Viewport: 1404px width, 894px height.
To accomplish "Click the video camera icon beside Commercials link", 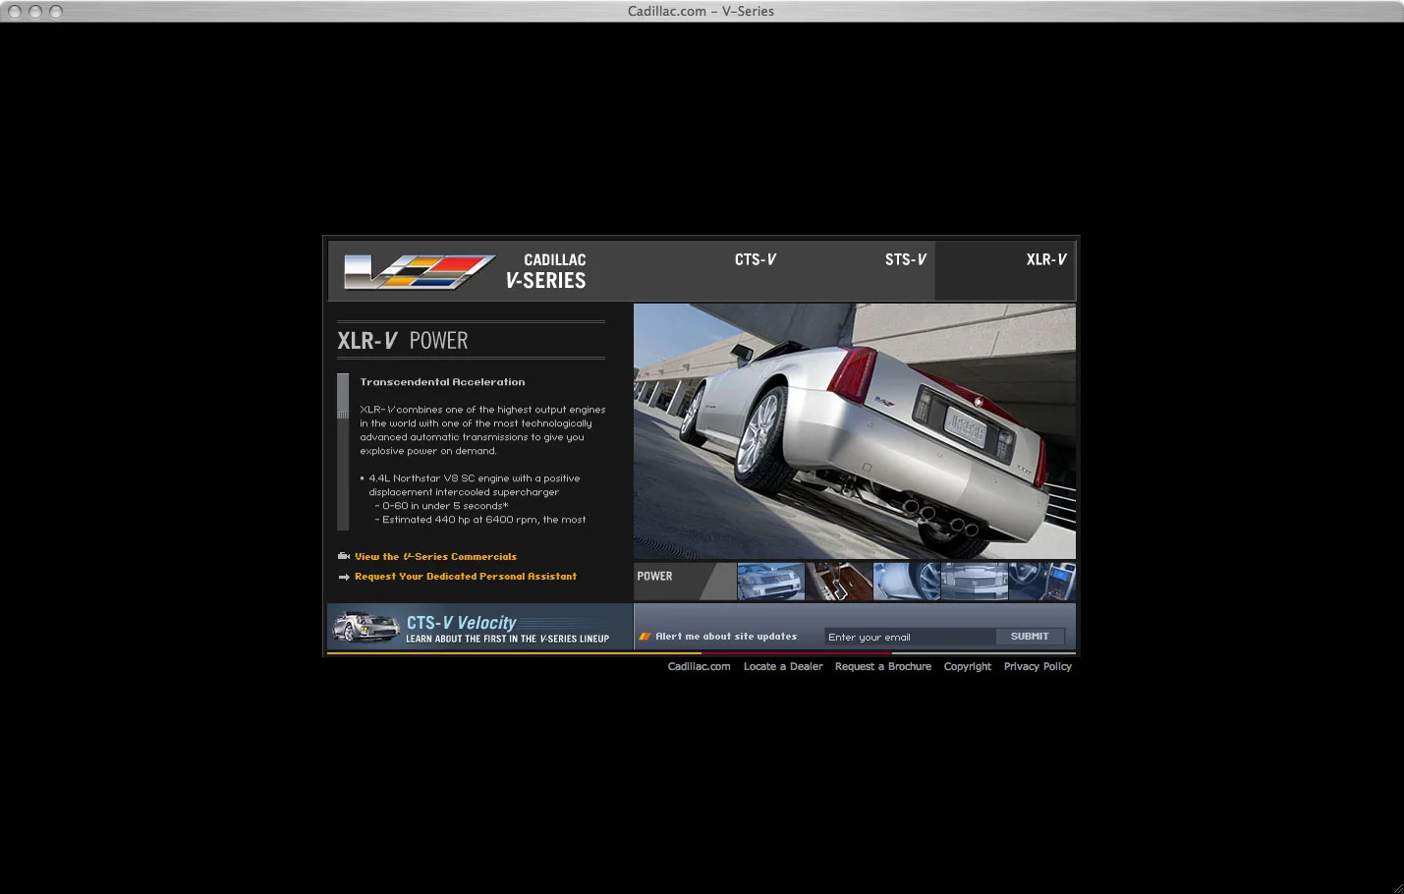I will [x=344, y=556].
